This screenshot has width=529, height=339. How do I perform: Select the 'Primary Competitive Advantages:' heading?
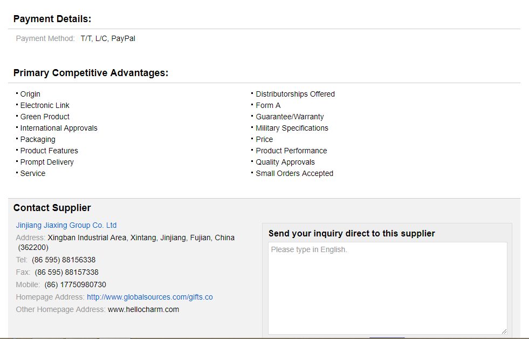91,73
